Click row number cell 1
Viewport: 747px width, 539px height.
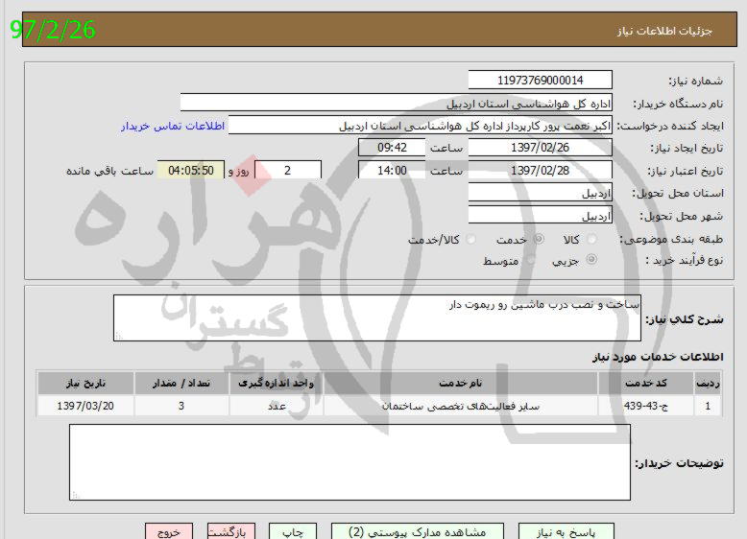[708, 406]
